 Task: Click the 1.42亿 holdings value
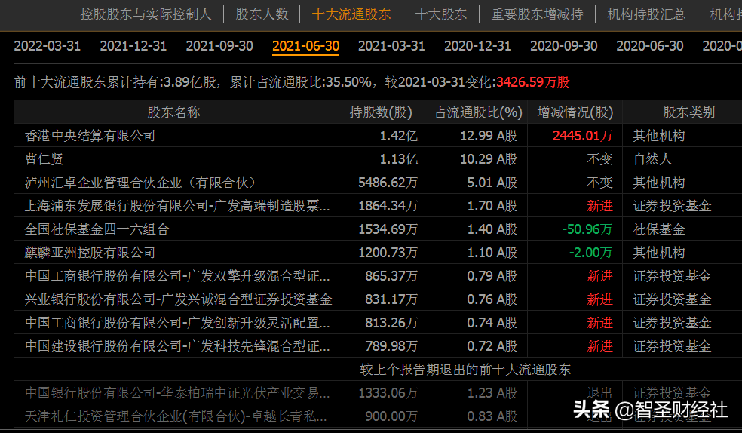click(x=398, y=136)
